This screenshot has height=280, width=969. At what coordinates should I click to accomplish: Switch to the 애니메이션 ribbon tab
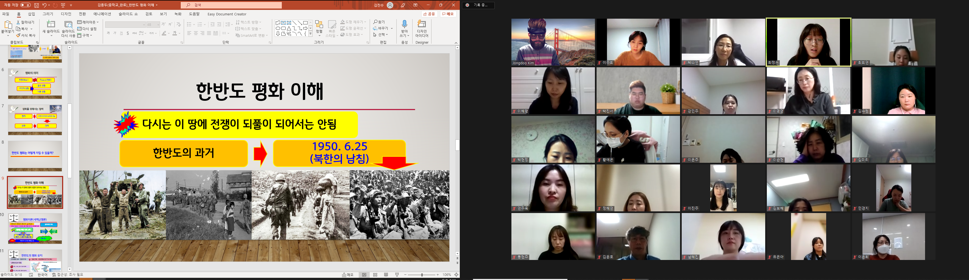click(x=102, y=14)
